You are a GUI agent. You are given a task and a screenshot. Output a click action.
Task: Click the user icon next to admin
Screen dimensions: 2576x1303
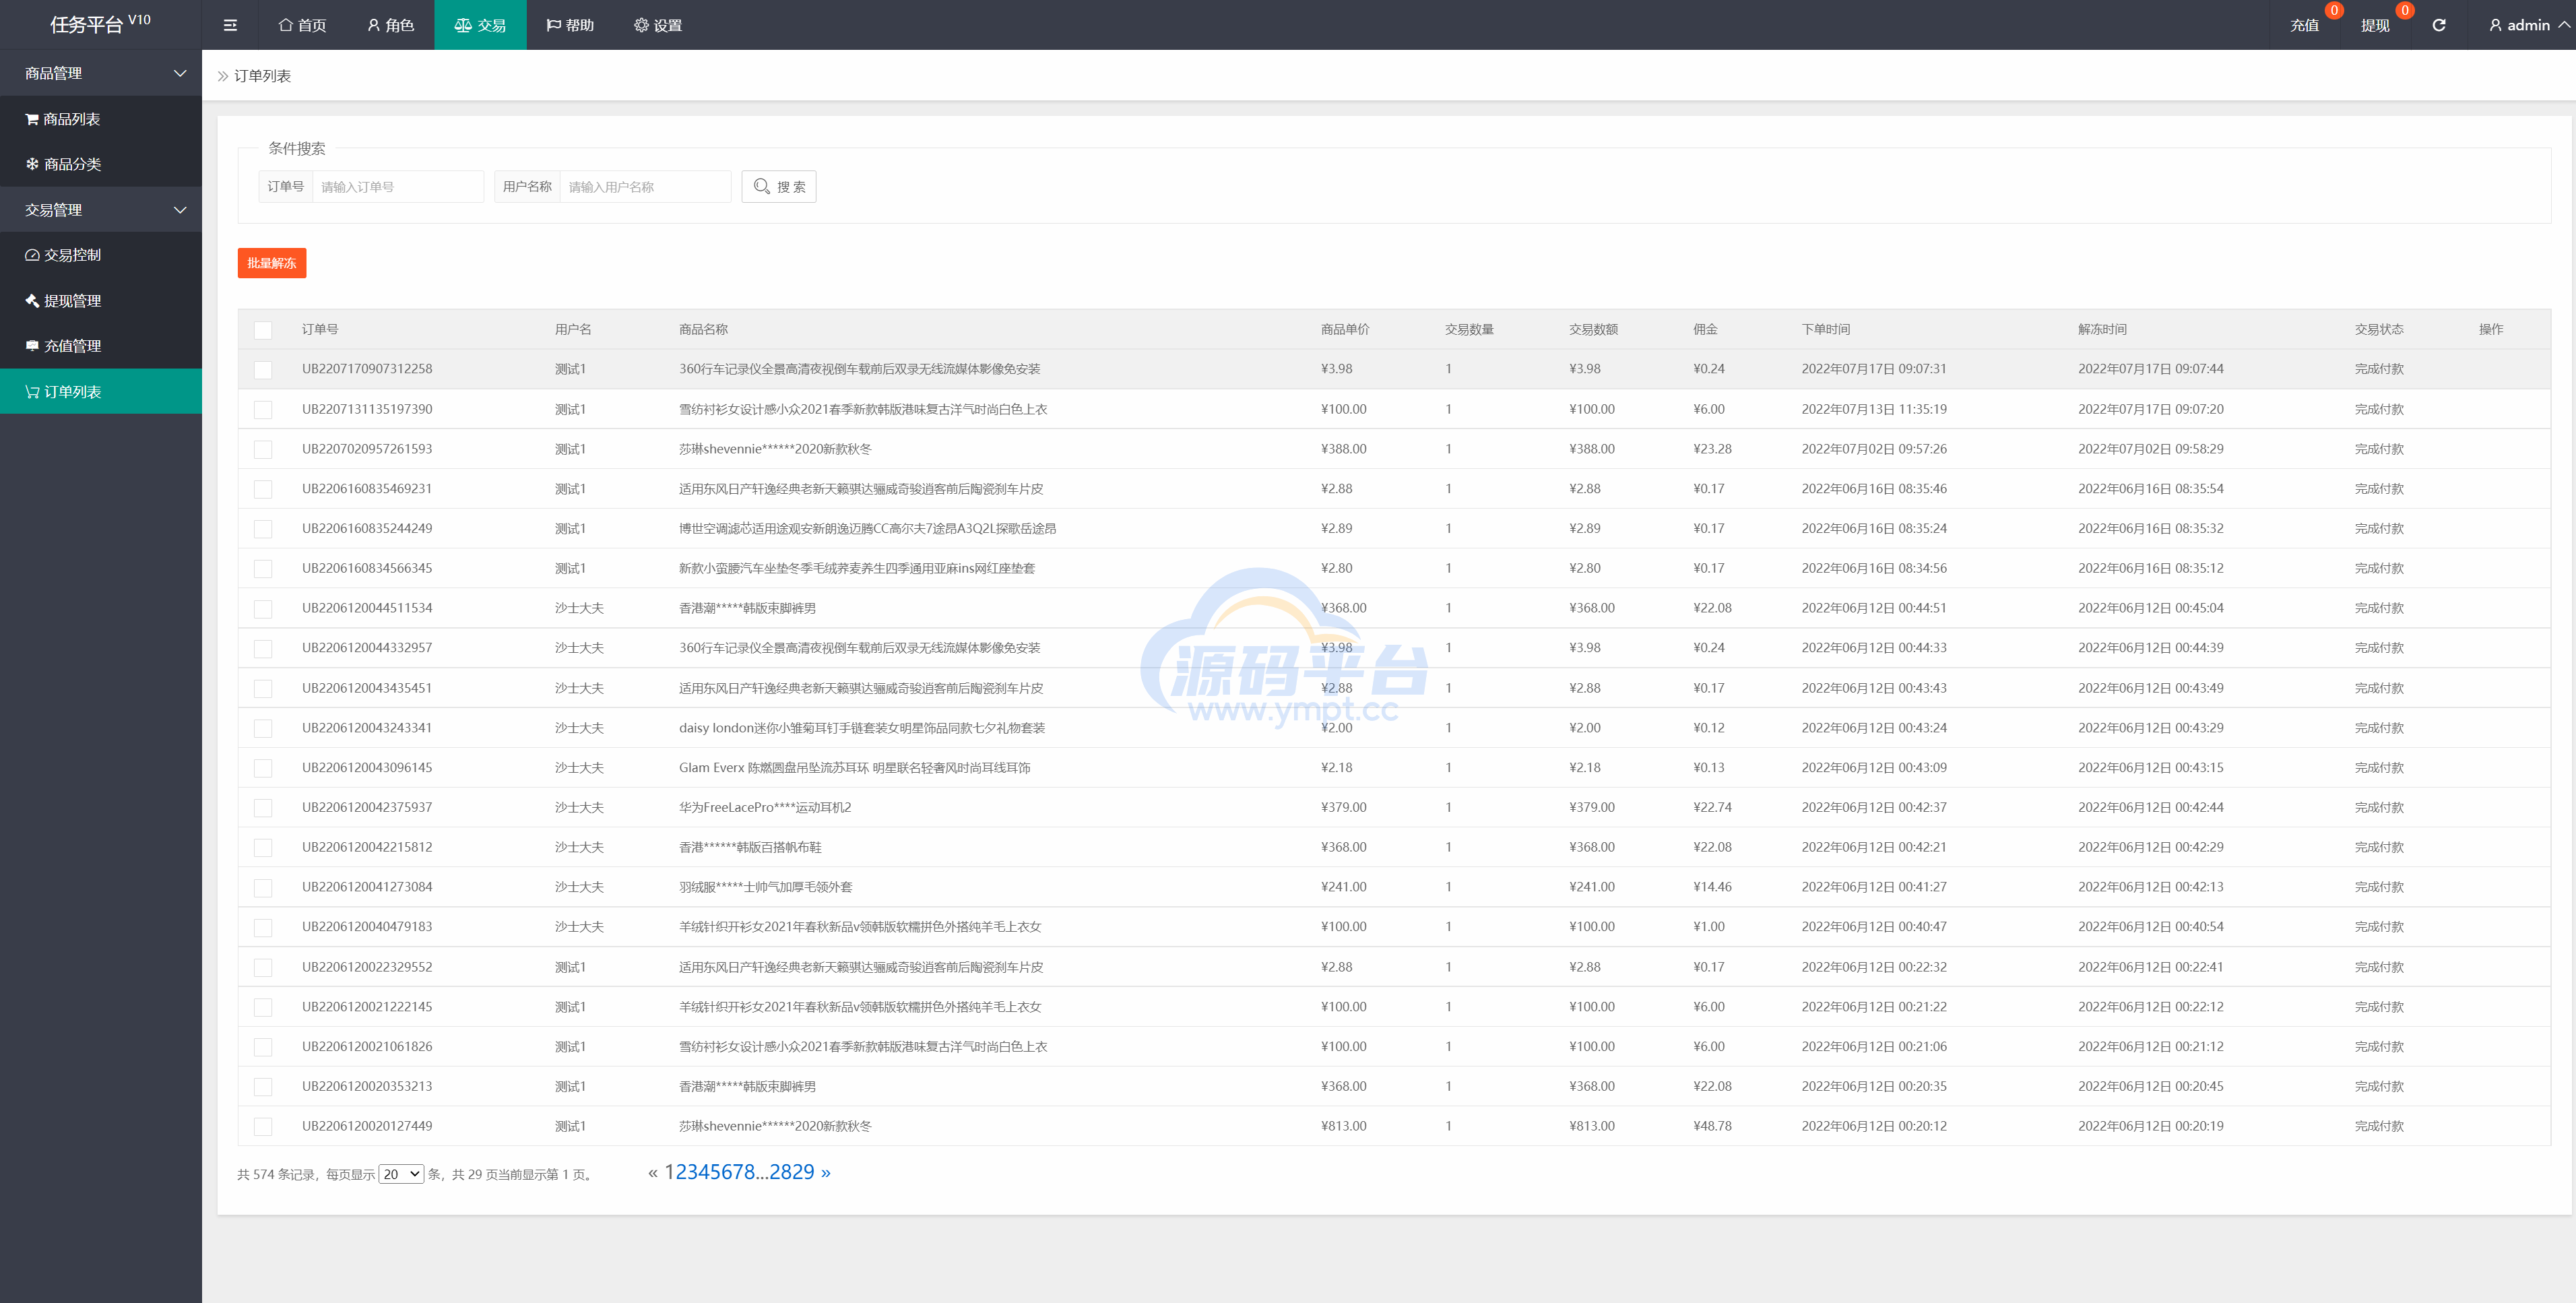(x=2495, y=25)
